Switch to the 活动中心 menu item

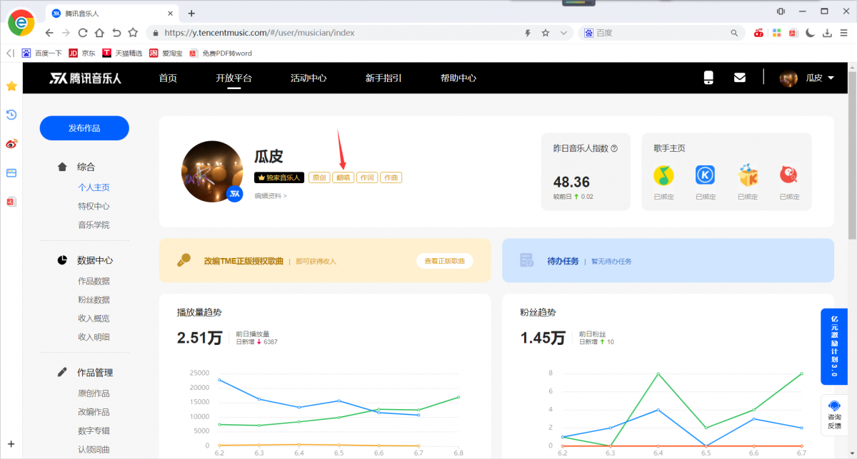click(309, 79)
